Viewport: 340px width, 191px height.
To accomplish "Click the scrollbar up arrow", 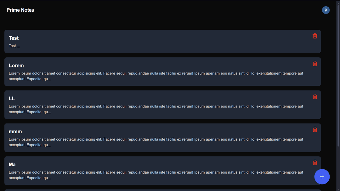I will click(x=338, y=2).
